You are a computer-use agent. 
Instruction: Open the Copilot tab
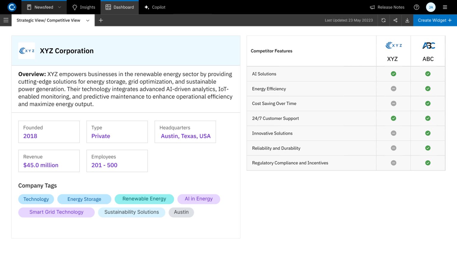pyautogui.click(x=155, y=7)
